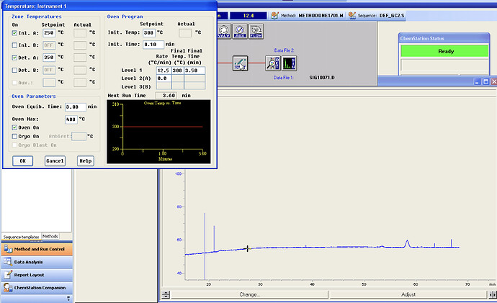Enable the Inl. B zone checkbox
The width and height of the screenshot is (497, 303).
point(14,45)
